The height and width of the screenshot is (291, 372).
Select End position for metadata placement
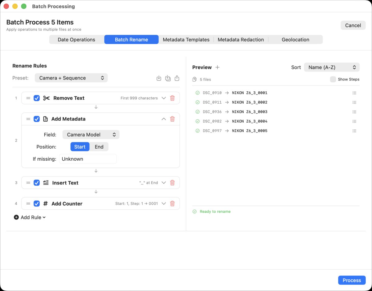click(99, 147)
